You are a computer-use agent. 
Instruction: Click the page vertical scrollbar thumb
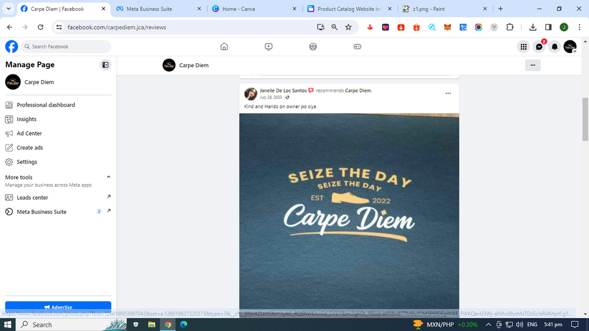(585, 119)
